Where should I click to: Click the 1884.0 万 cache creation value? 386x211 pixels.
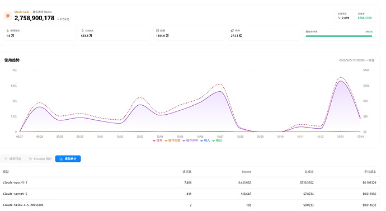pos(162,36)
